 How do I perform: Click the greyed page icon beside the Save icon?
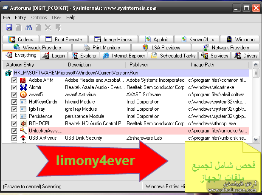[19, 28]
